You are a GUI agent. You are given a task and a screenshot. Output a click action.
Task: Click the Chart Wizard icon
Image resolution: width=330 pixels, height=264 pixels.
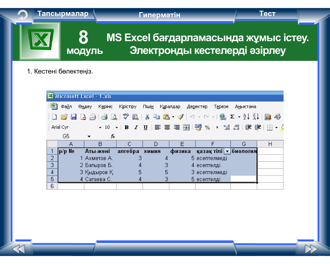pyautogui.click(x=268, y=117)
